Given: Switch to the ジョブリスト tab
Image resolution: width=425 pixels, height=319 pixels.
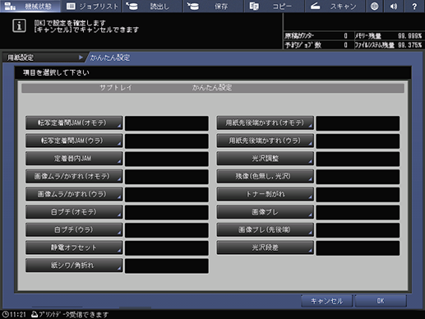Looking at the screenshot, I should click(x=92, y=6).
